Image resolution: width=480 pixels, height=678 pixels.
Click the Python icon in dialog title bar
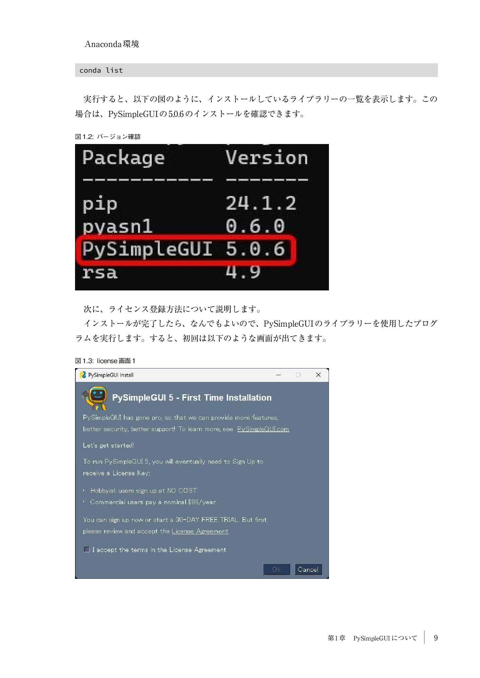[x=83, y=375]
